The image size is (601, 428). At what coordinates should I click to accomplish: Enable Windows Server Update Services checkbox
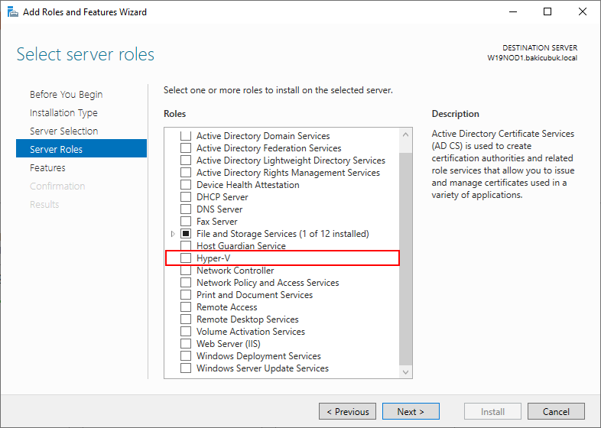point(186,368)
